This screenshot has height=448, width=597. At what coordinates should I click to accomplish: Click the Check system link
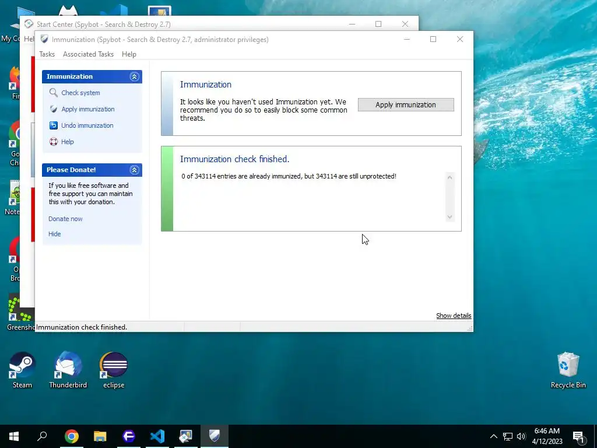[x=80, y=93]
